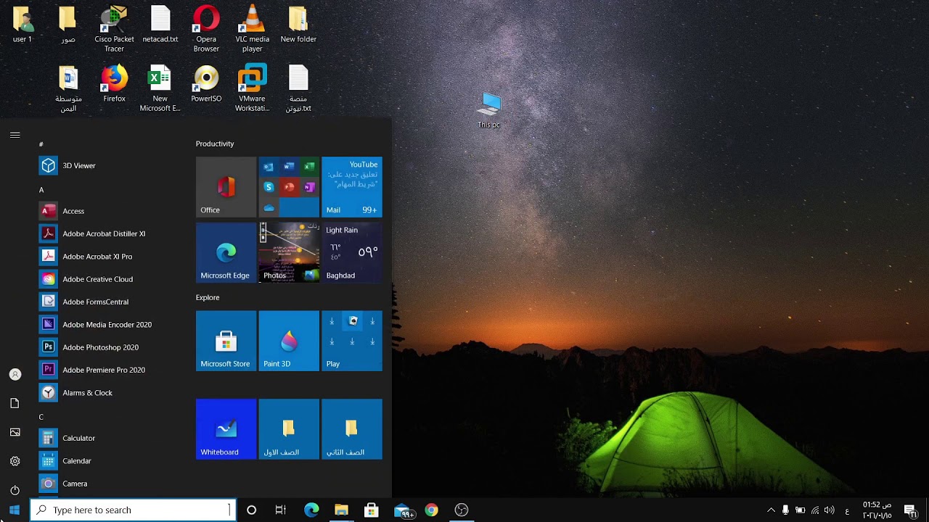Open the Whiteboard tile
Image resolution: width=929 pixels, height=522 pixels.
pos(226,429)
